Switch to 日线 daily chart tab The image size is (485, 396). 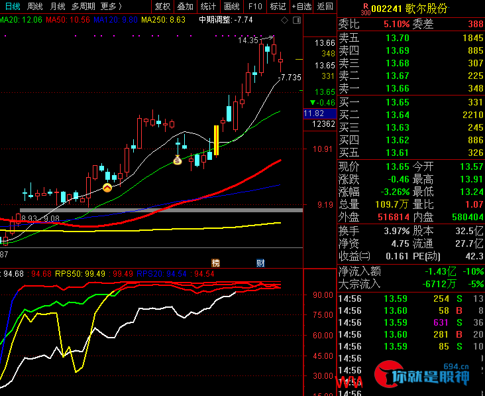(x=13, y=6)
